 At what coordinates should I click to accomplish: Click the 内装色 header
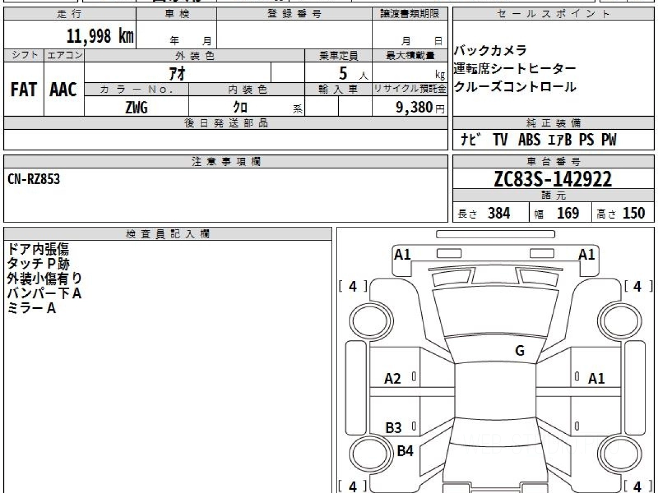click(247, 89)
